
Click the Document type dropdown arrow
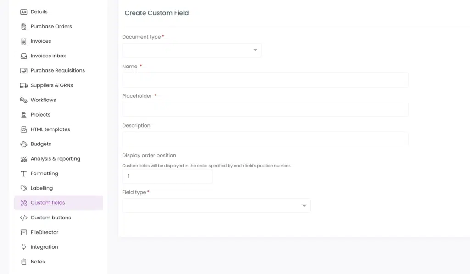click(x=255, y=50)
